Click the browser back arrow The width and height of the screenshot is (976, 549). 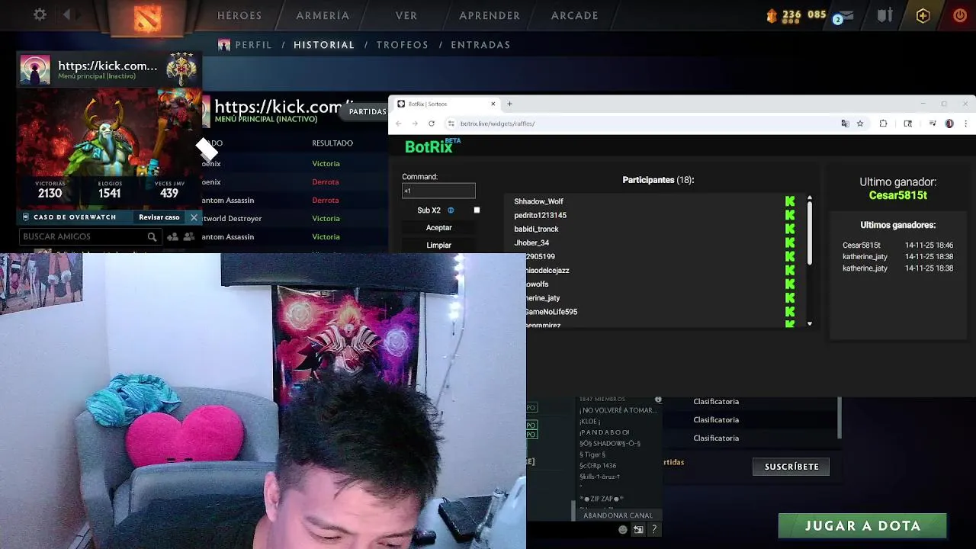click(398, 124)
